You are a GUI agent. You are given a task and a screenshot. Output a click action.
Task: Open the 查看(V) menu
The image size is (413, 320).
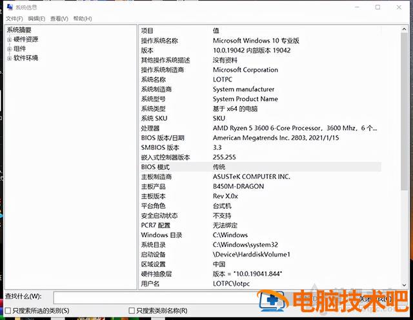[x=59, y=19]
